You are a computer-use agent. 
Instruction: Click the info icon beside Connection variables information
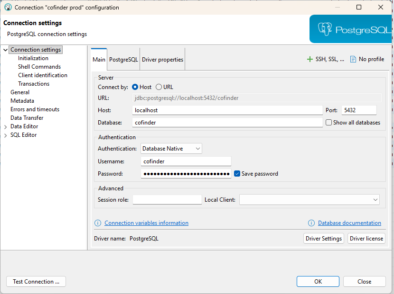pyautogui.click(x=98, y=223)
